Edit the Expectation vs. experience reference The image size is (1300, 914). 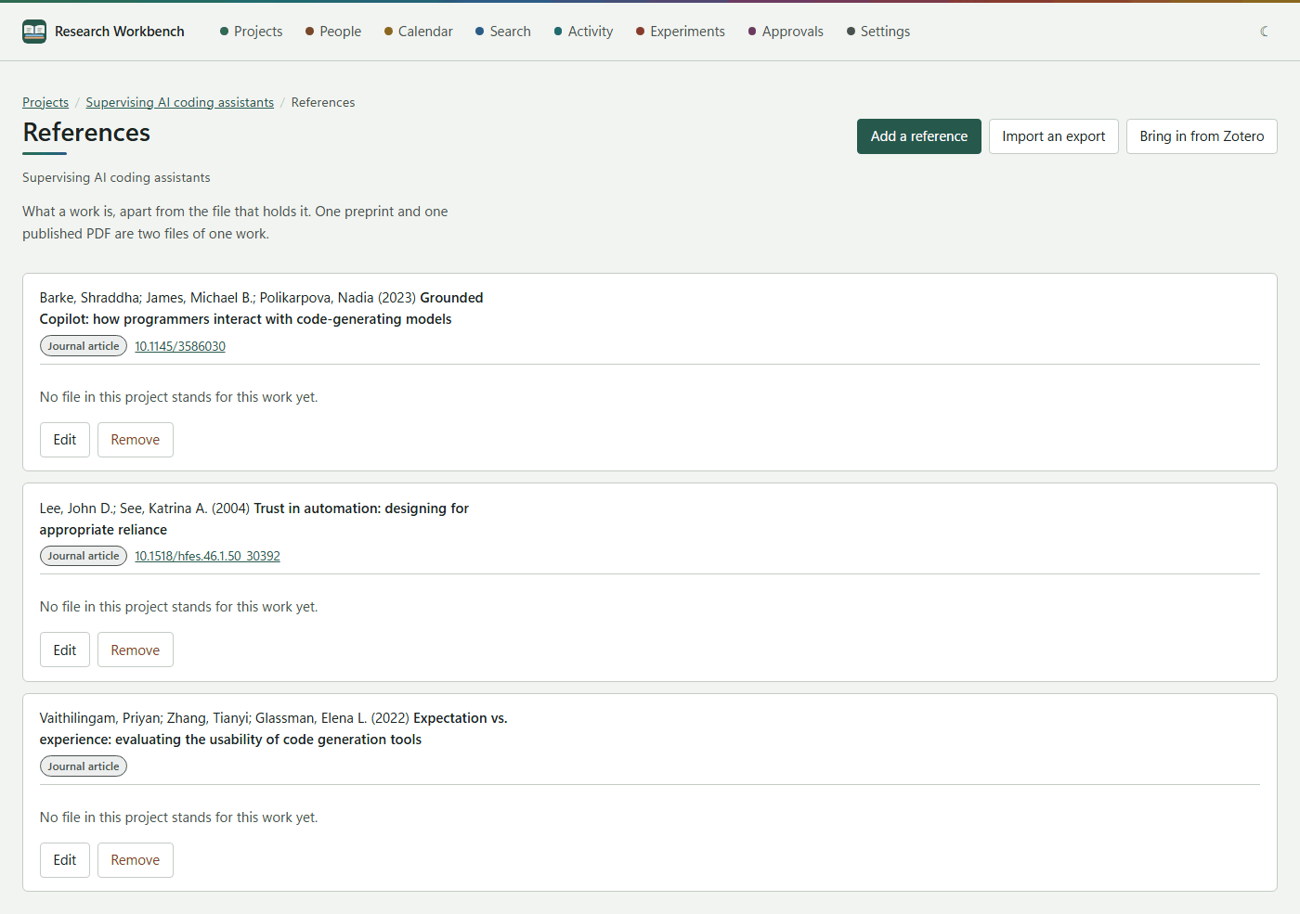pyautogui.click(x=65, y=860)
